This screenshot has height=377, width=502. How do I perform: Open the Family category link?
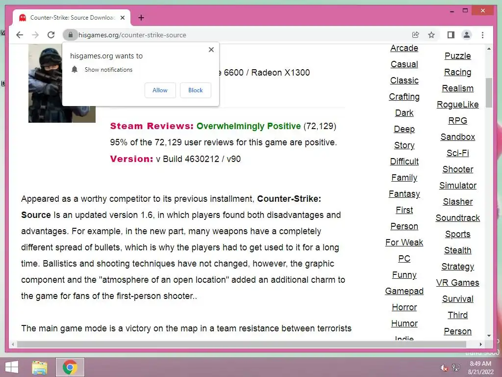pos(404,178)
